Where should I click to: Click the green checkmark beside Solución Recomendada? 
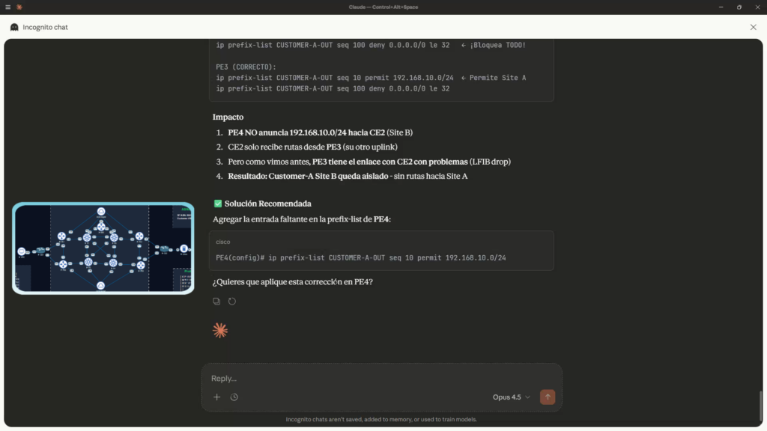tap(218, 204)
